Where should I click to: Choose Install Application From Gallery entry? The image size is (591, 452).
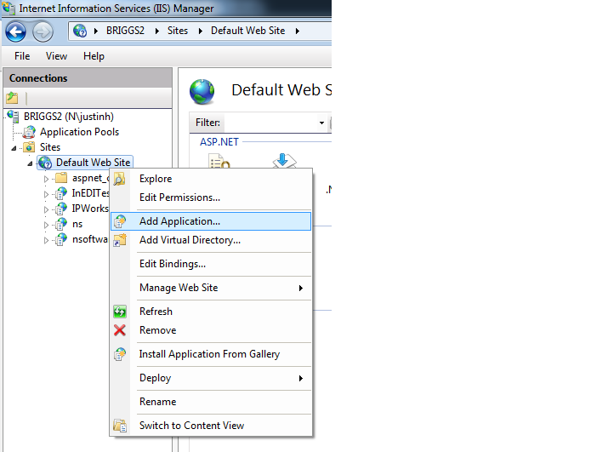click(x=209, y=354)
